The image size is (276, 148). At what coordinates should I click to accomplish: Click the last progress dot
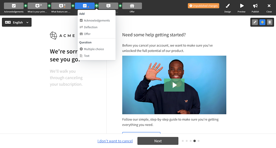pos(199,141)
